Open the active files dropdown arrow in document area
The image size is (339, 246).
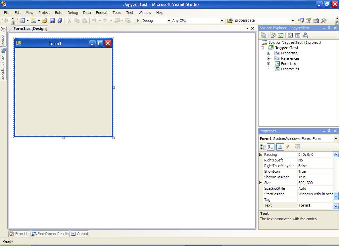tap(247, 29)
